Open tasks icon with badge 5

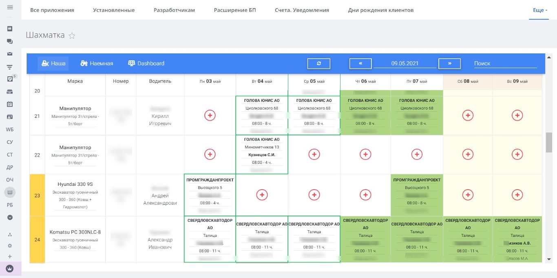click(10, 79)
